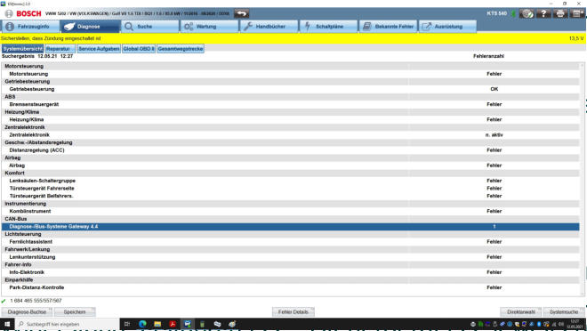Screen dimensions: 587x331
Task: Switch to the Global OBD II subtab
Action: click(139, 49)
